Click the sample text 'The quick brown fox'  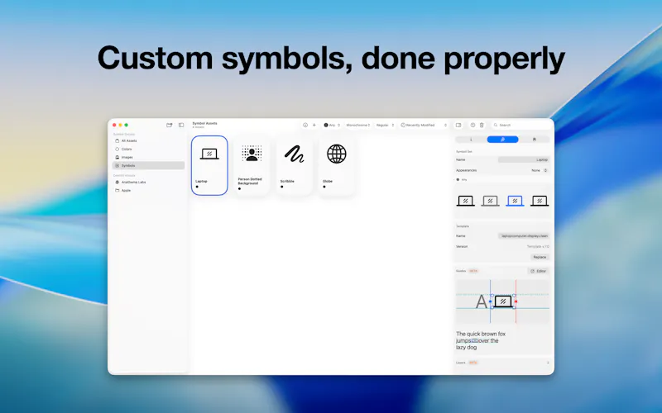pyautogui.click(x=481, y=334)
